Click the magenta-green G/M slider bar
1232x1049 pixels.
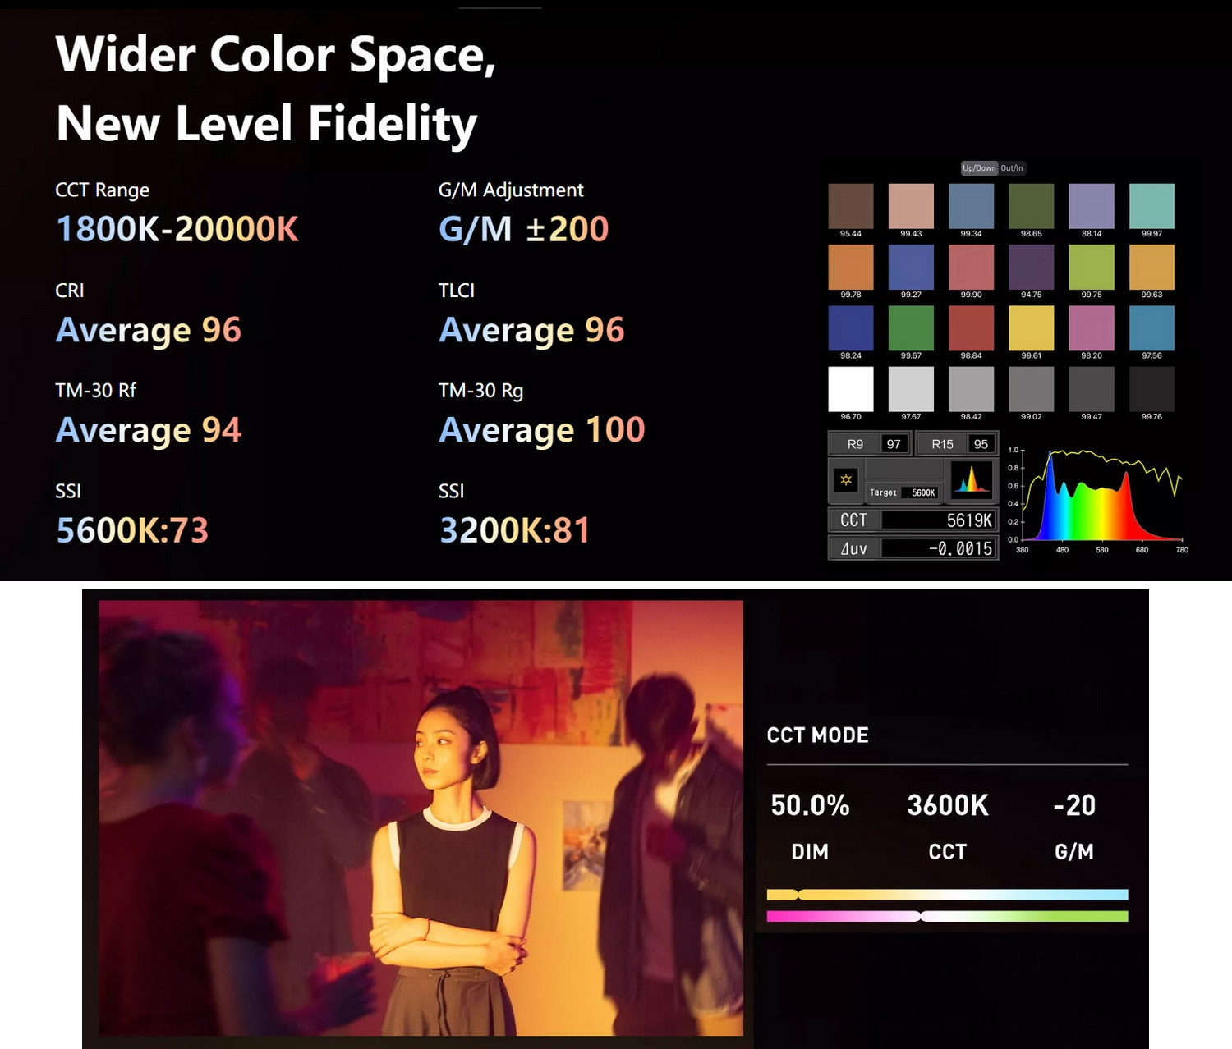[947, 916]
